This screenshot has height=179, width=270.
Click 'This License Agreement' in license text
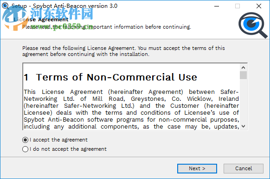(63, 92)
